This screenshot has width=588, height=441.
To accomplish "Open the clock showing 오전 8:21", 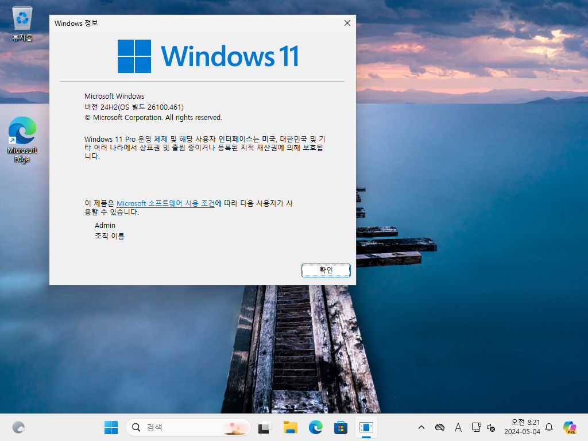I will tap(522, 427).
